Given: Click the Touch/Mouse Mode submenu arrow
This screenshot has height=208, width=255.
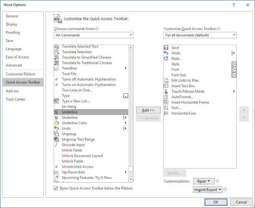Looking at the screenshot, I should (234, 91).
